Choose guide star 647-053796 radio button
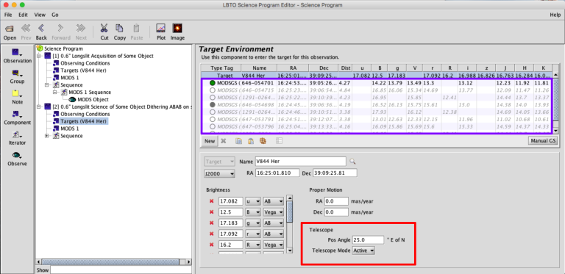This screenshot has width=565, height=274. [212, 126]
